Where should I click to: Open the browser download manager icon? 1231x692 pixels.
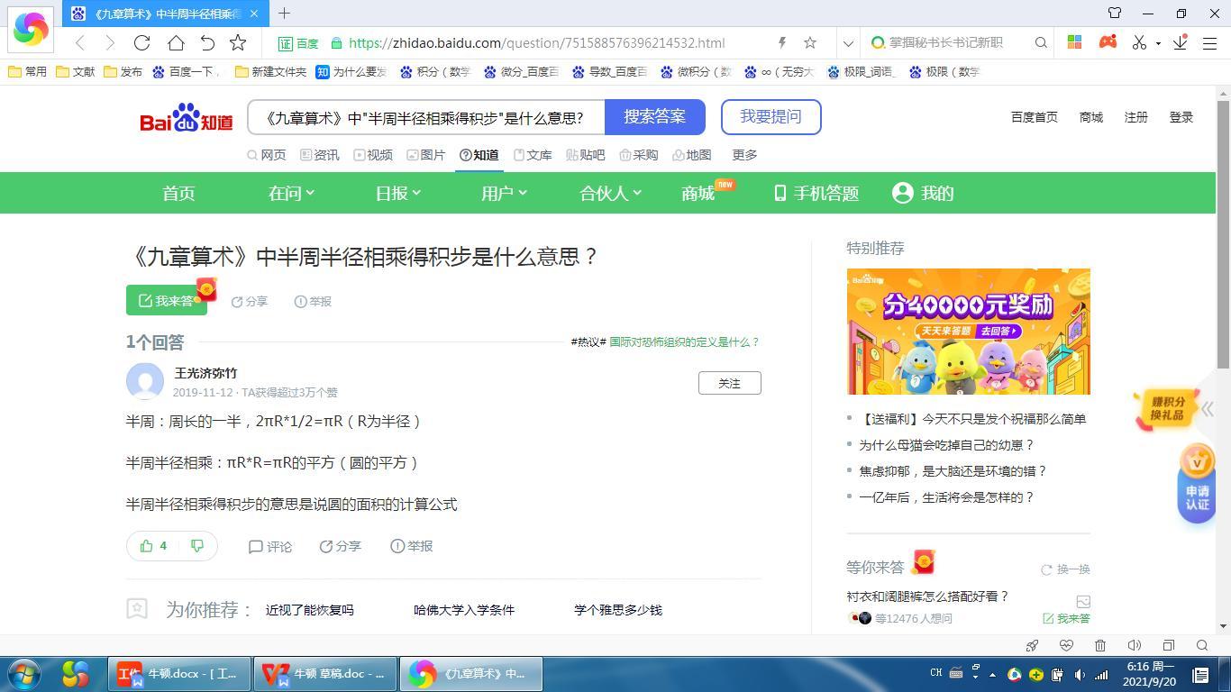pos(1180,42)
